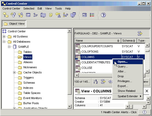Click the sort A-Z icon
Image resolution: width=152 pixels, height=116 pixels.
point(96,82)
